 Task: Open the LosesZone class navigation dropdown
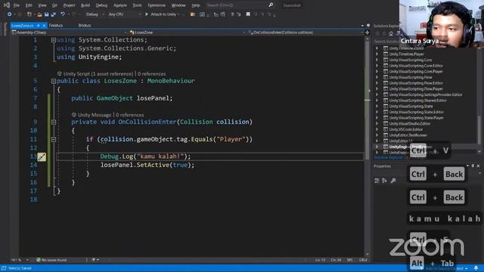coord(187,32)
